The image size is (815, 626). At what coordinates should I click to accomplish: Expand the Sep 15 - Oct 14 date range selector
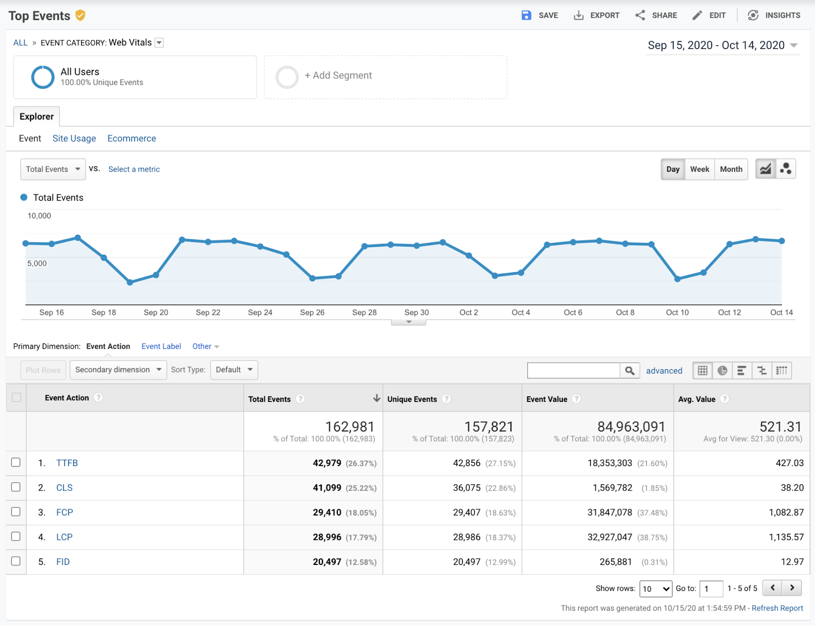722,45
